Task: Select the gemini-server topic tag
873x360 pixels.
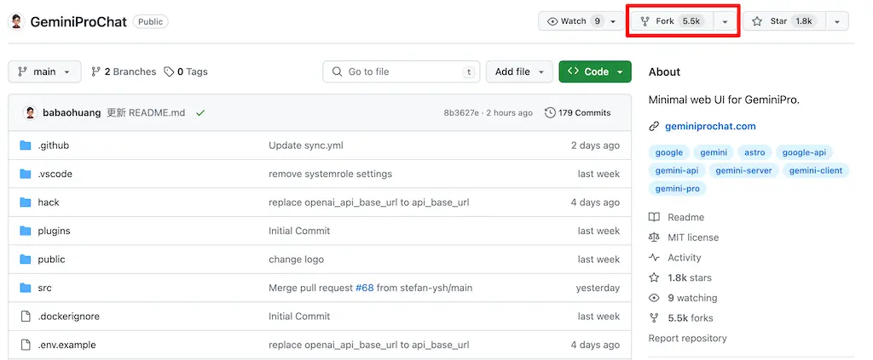Action: (x=743, y=170)
